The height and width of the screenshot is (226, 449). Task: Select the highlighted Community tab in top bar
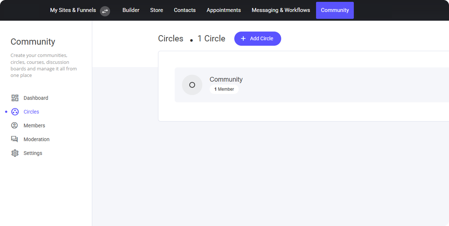pyautogui.click(x=335, y=10)
